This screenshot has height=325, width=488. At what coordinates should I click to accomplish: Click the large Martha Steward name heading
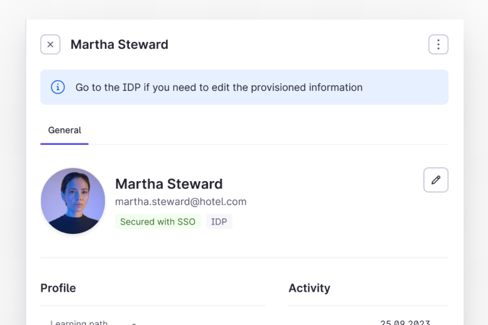169,184
